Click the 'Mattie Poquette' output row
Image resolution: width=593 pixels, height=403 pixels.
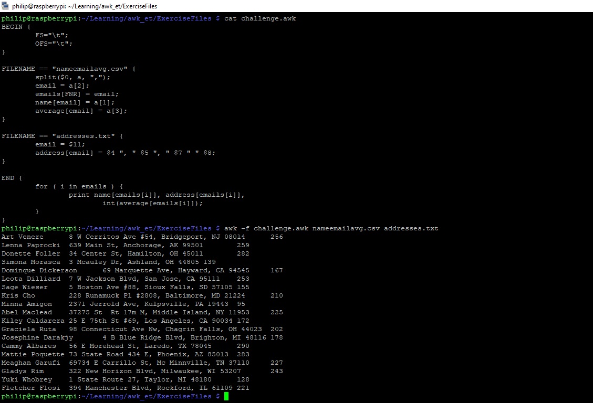[x=125, y=354]
